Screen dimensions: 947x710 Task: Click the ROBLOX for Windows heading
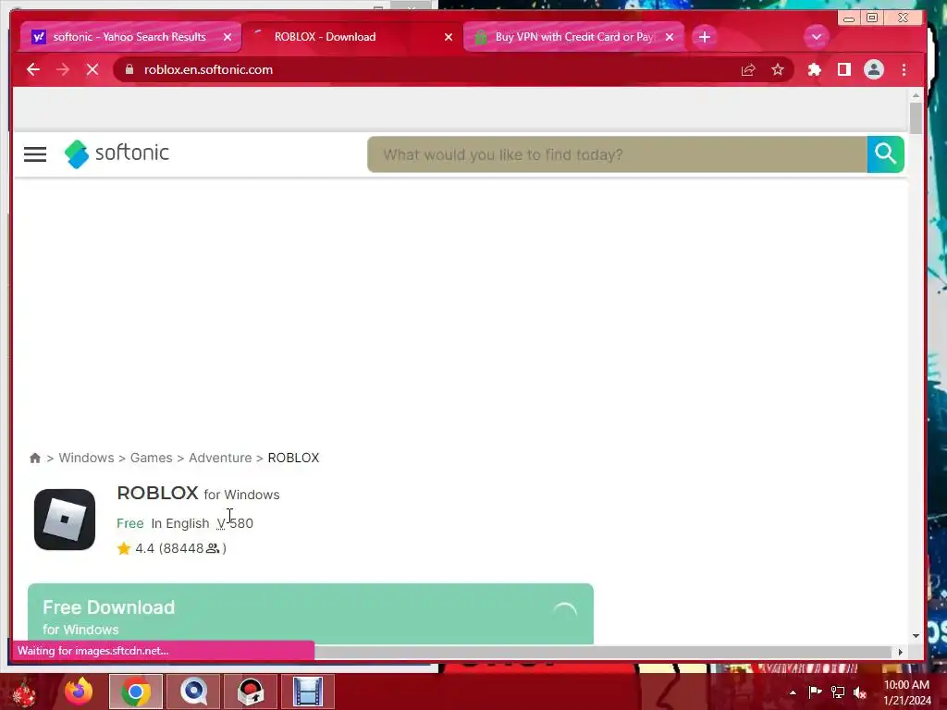point(198,494)
